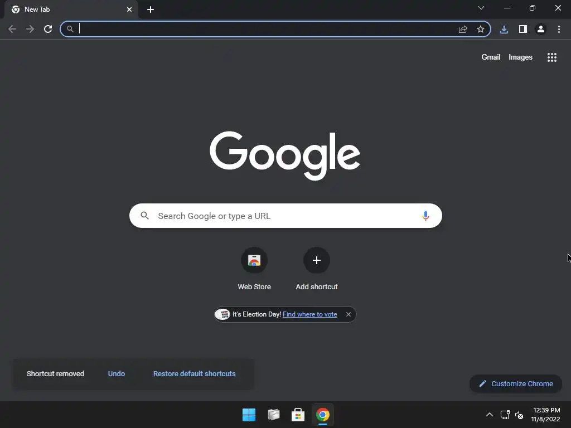Restore default shortcuts
Screen dimensions: 571x428
(195, 374)
